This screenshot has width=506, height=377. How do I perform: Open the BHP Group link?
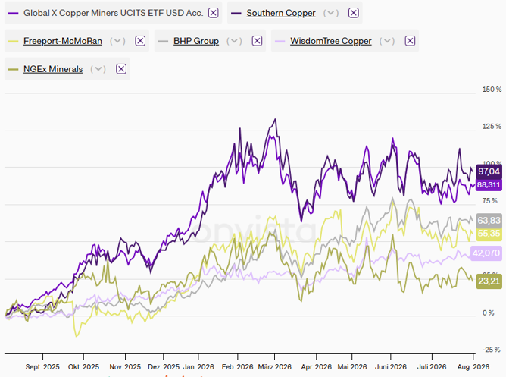click(x=196, y=41)
